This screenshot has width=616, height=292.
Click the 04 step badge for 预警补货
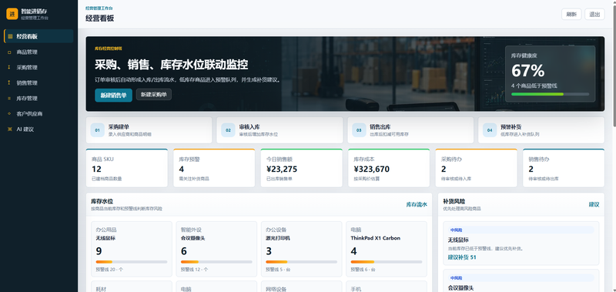(x=490, y=130)
